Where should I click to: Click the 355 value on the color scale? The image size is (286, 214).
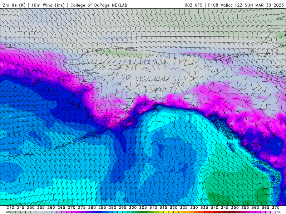coord(245,208)
